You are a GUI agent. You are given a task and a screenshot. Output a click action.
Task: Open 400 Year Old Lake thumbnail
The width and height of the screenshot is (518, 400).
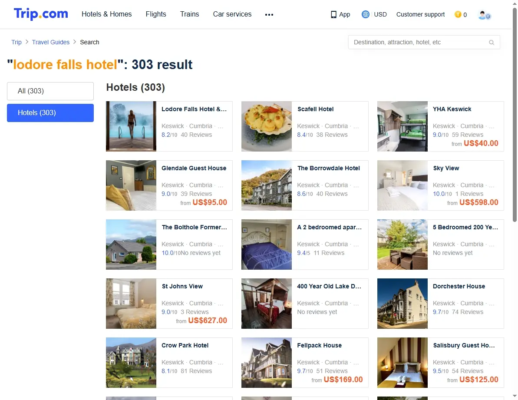267,304
